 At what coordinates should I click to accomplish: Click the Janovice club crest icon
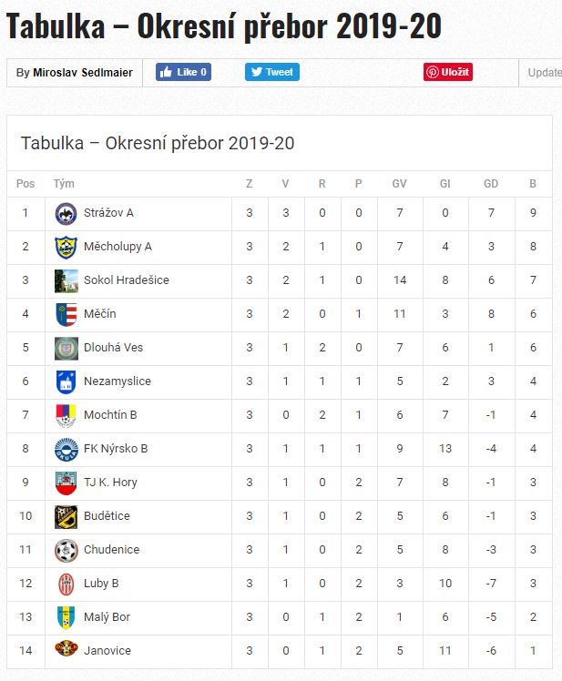coord(66,651)
